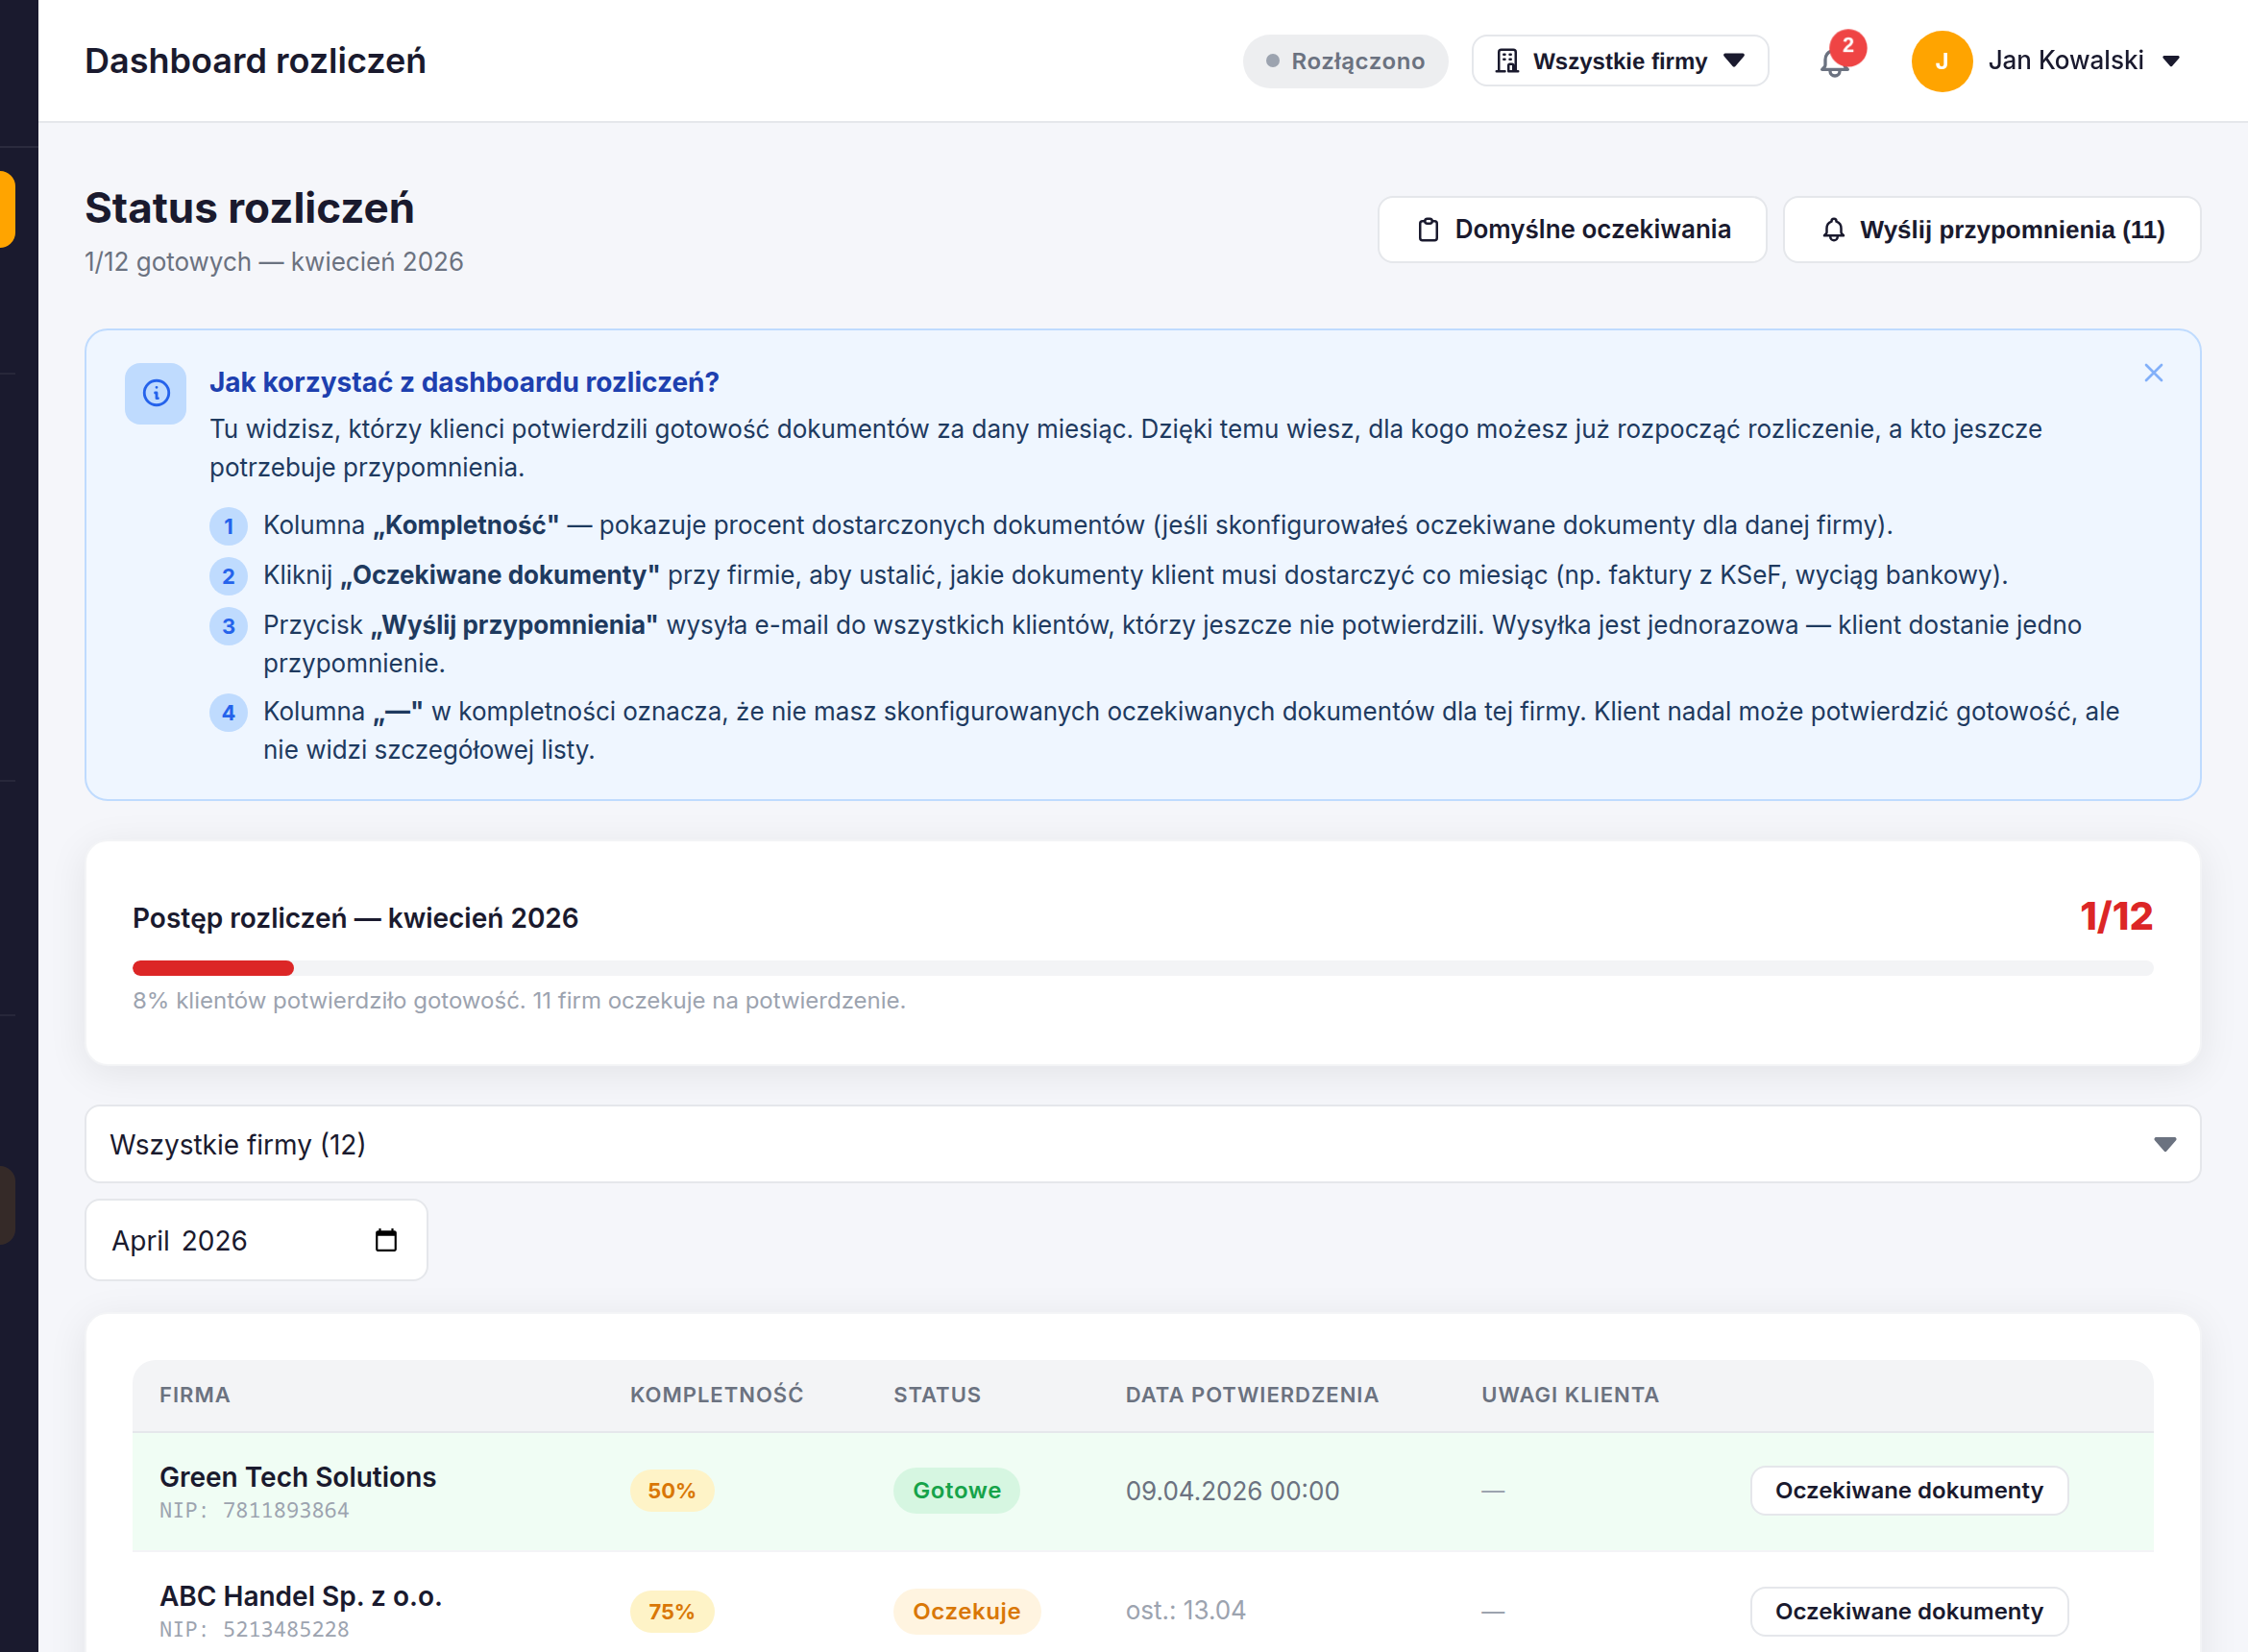The image size is (2248, 1652).
Task: Click Domyślne oczekiwania button
Action: [x=1572, y=230]
